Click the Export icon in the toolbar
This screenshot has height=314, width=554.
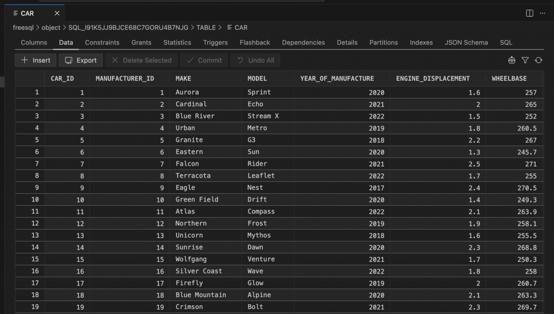(x=69, y=60)
